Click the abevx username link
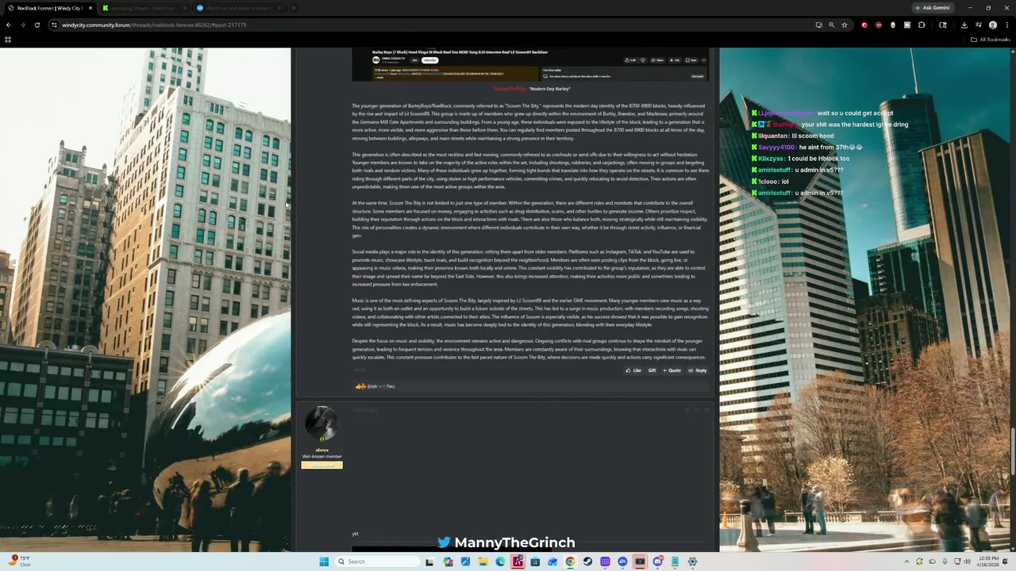1016x571 pixels. coord(321,450)
